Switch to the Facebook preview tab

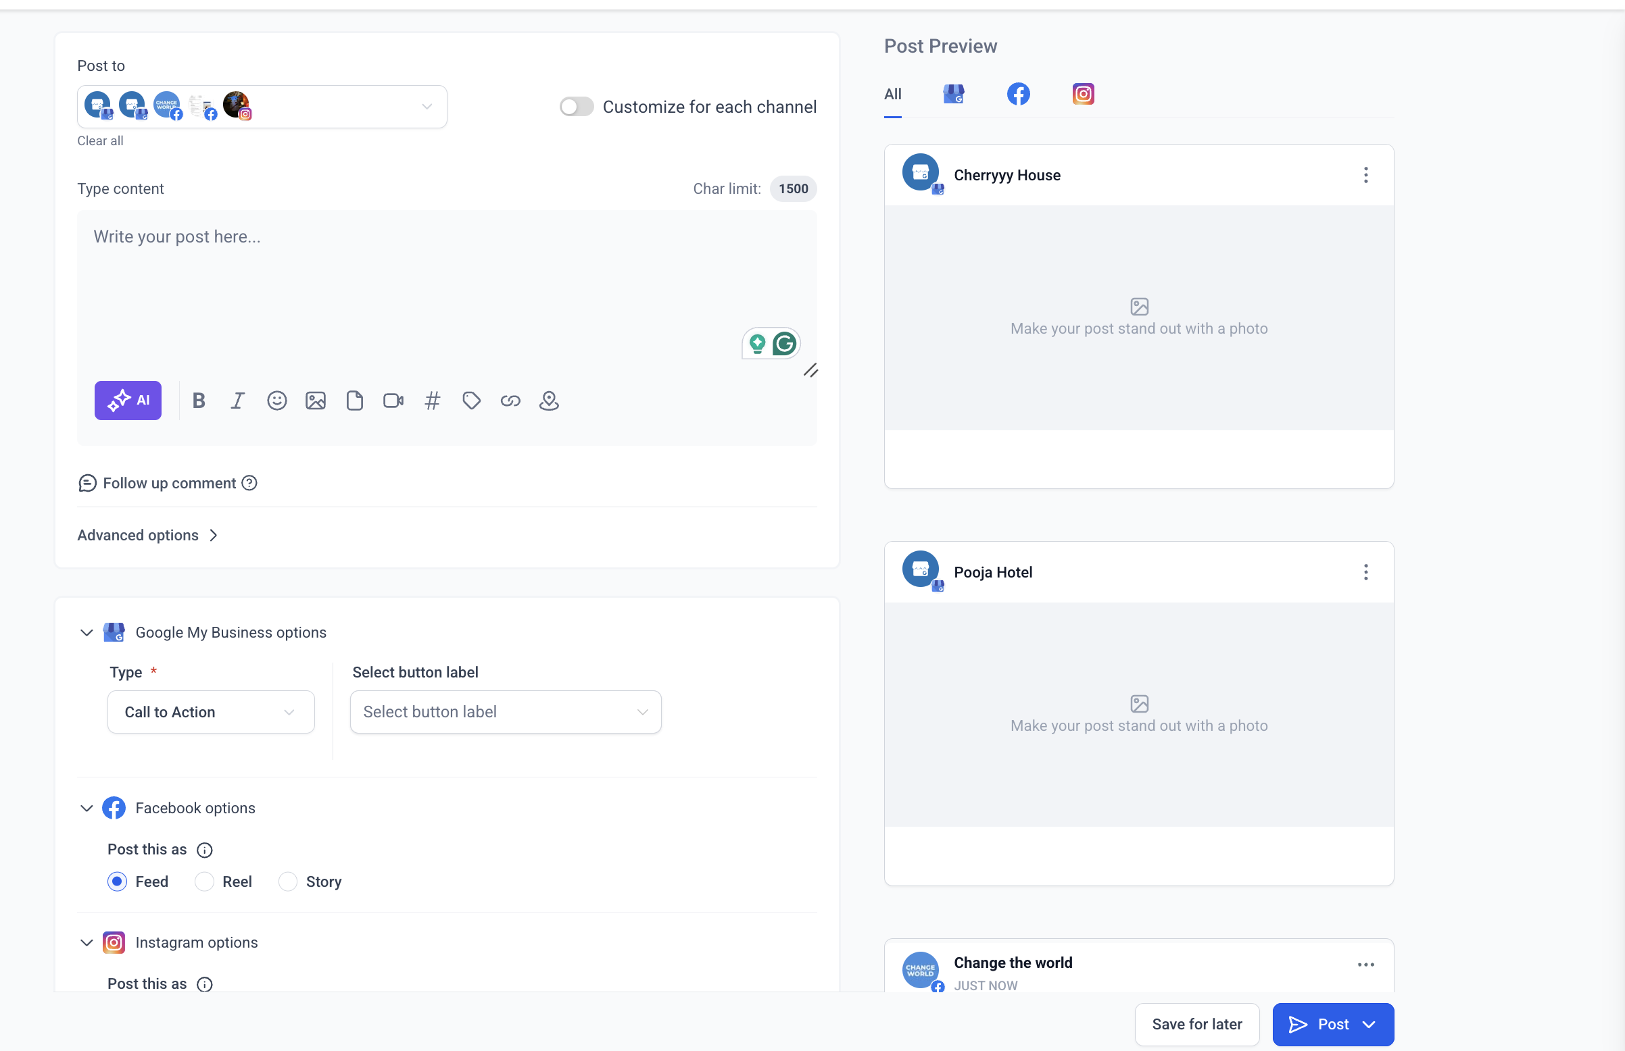[1018, 94]
